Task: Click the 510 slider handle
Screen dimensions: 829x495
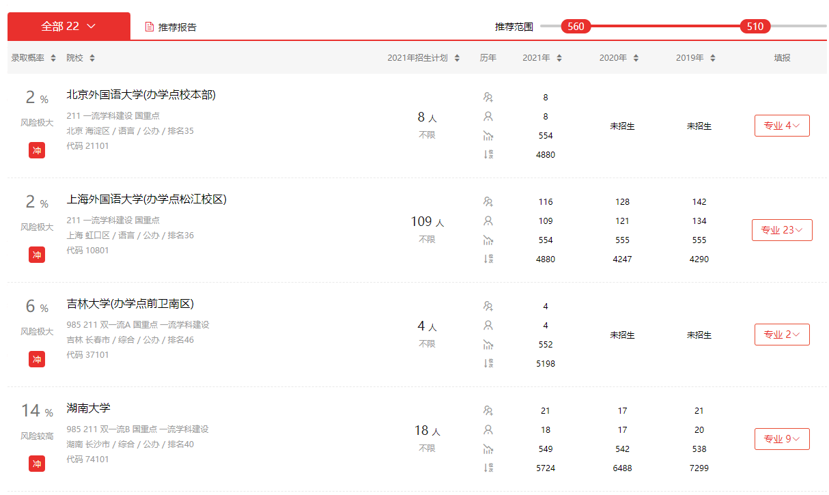Action: tap(755, 27)
